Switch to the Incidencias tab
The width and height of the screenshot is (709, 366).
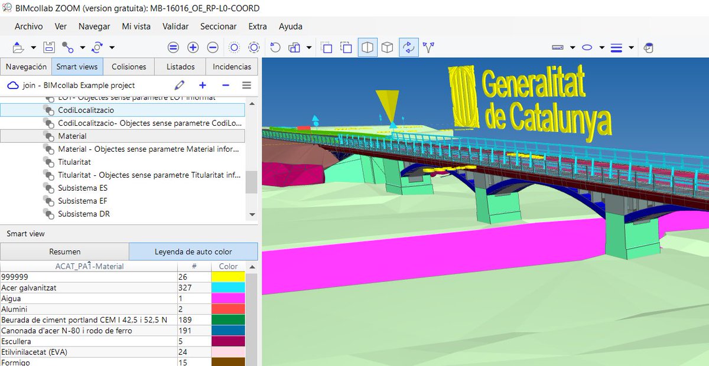tap(232, 67)
